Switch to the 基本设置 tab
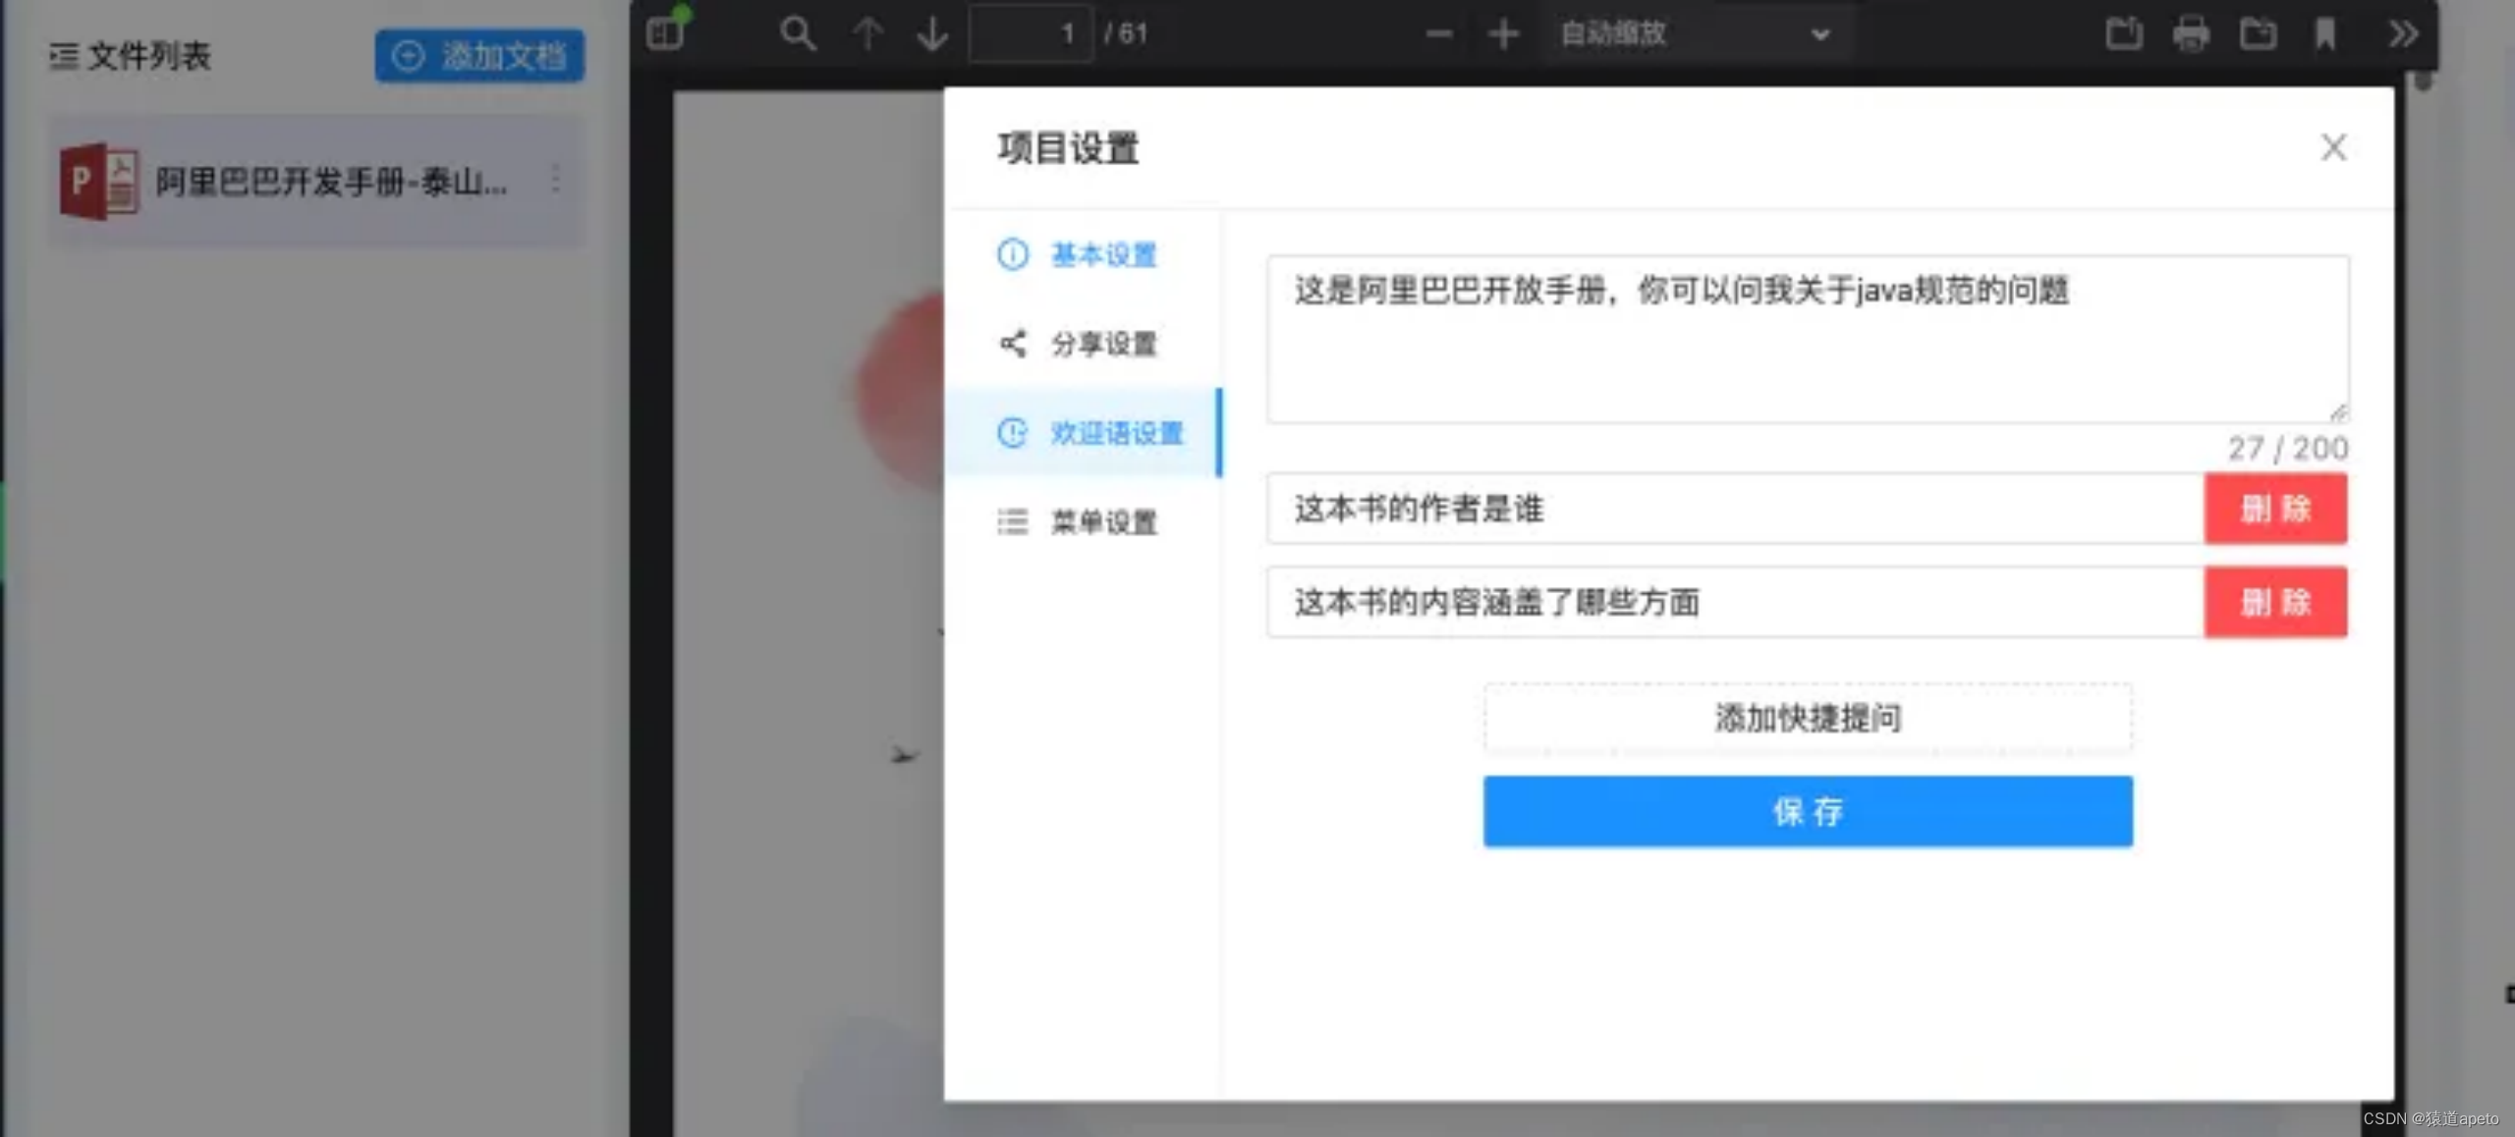The image size is (2515, 1137). click(x=1083, y=255)
